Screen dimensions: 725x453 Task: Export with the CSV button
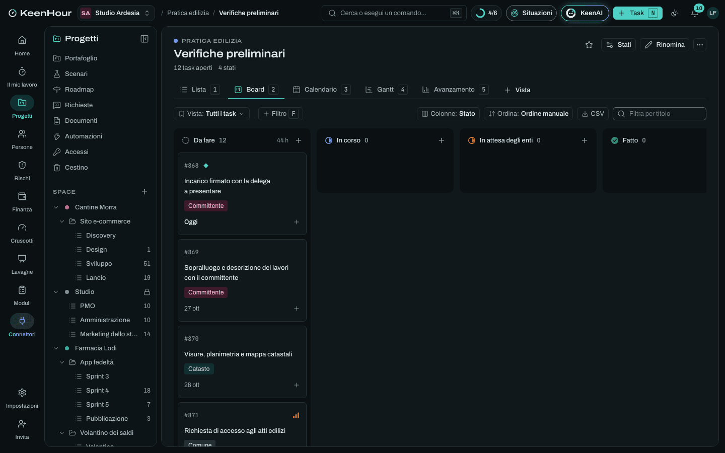coord(593,114)
